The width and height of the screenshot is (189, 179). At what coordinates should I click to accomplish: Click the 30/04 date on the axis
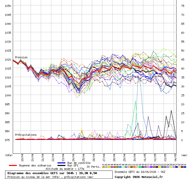pos(135,156)
